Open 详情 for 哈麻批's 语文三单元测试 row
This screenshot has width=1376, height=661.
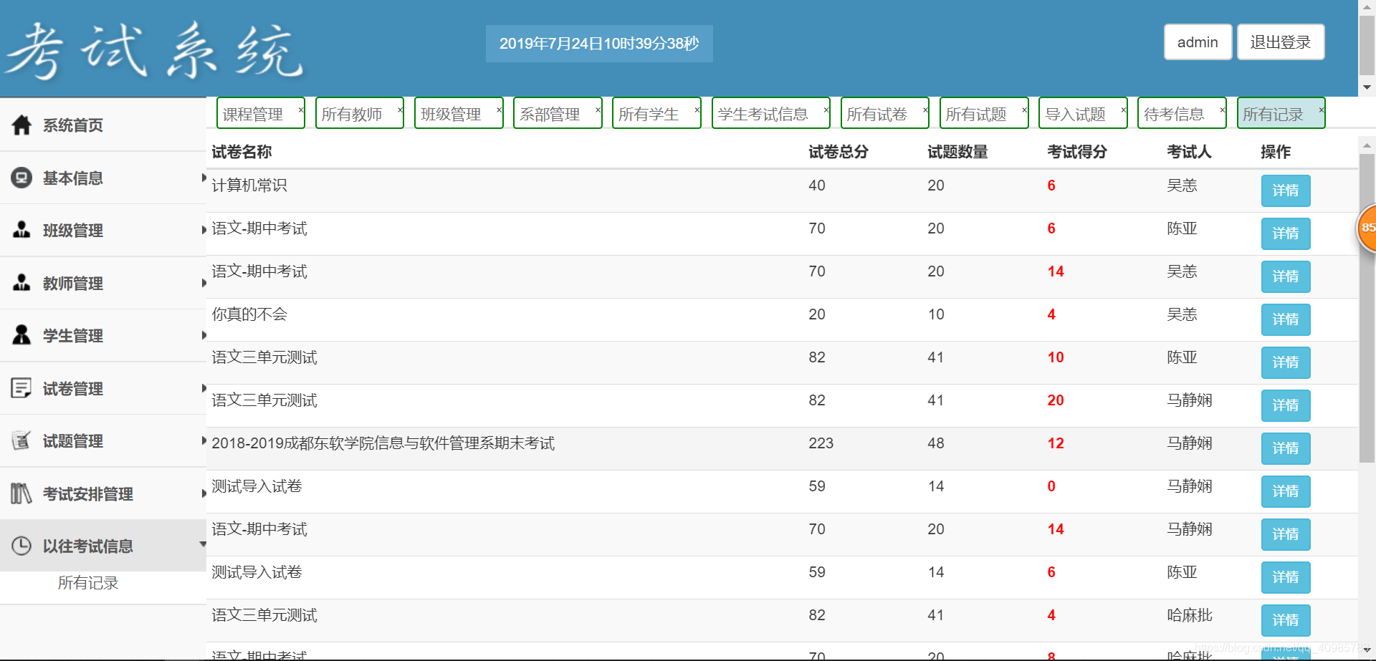point(1286,620)
